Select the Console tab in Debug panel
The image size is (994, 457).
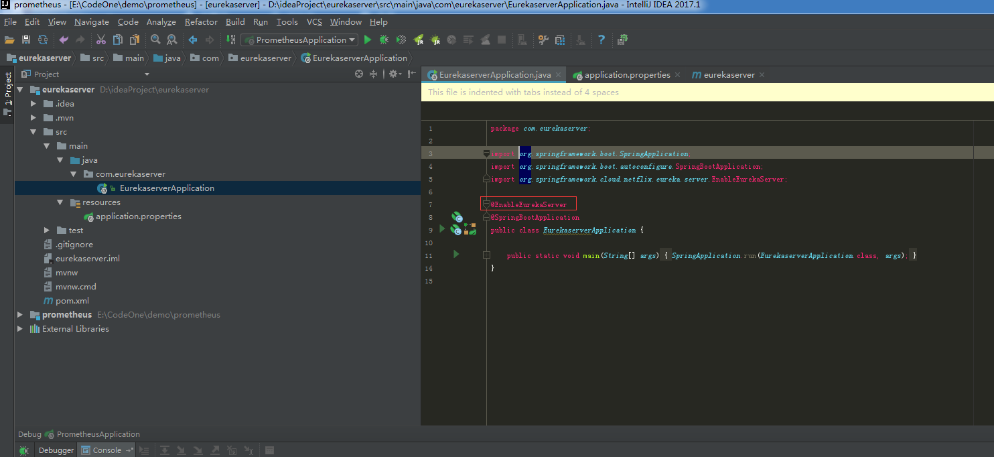(x=106, y=450)
